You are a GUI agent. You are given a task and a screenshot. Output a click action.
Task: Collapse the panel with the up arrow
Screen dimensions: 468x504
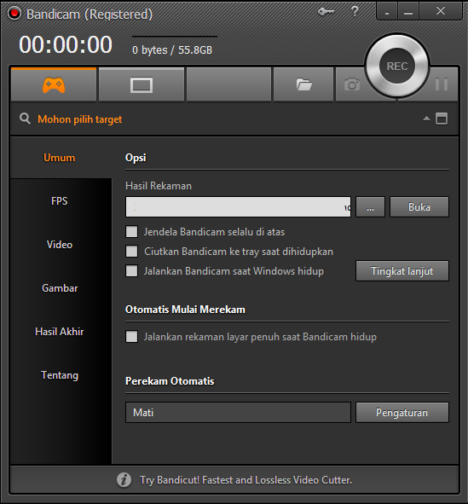coord(426,119)
